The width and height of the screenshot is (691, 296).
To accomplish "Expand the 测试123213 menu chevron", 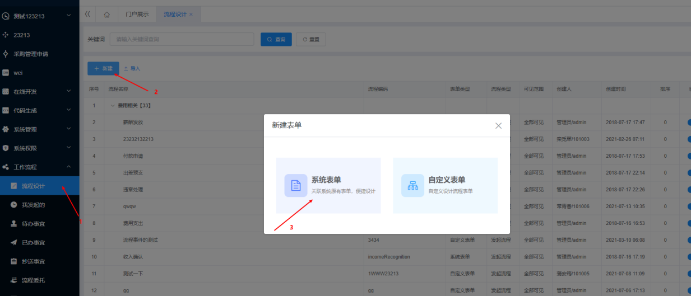I will (x=68, y=16).
